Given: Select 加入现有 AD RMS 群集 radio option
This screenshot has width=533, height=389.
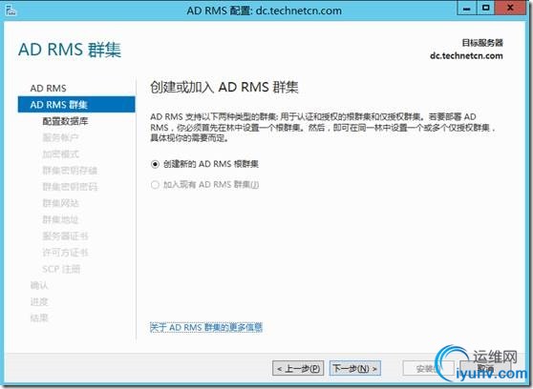Looking at the screenshot, I should click(x=155, y=185).
